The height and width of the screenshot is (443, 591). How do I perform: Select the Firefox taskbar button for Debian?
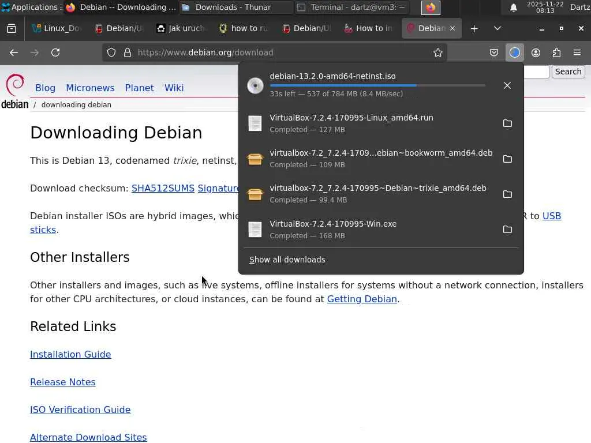(x=121, y=7)
